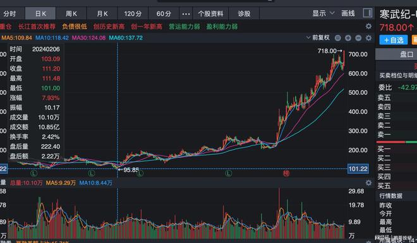Open tag row settings gear
This screenshot has width=417, height=243.
368,26
